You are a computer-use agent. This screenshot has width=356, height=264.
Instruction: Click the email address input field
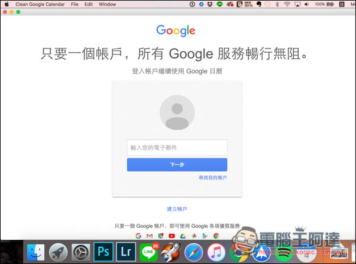[177, 147]
